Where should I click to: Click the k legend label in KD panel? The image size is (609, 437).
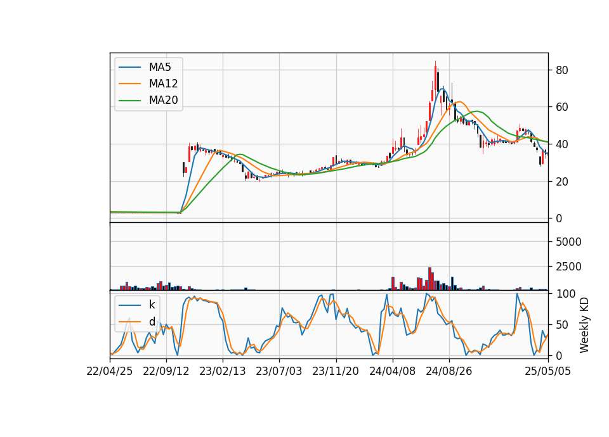152,305
